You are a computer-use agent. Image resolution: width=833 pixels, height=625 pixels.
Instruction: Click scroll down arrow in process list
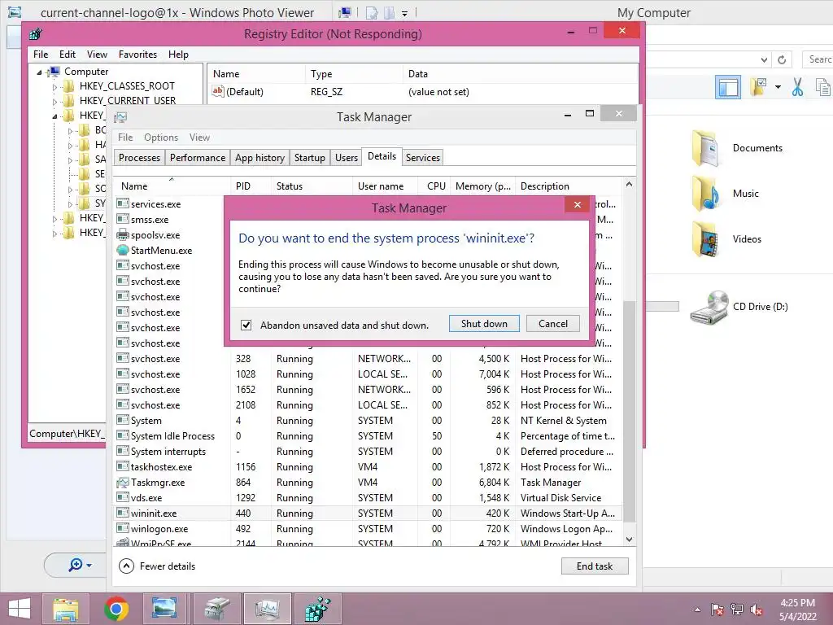(x=629, y=540)
